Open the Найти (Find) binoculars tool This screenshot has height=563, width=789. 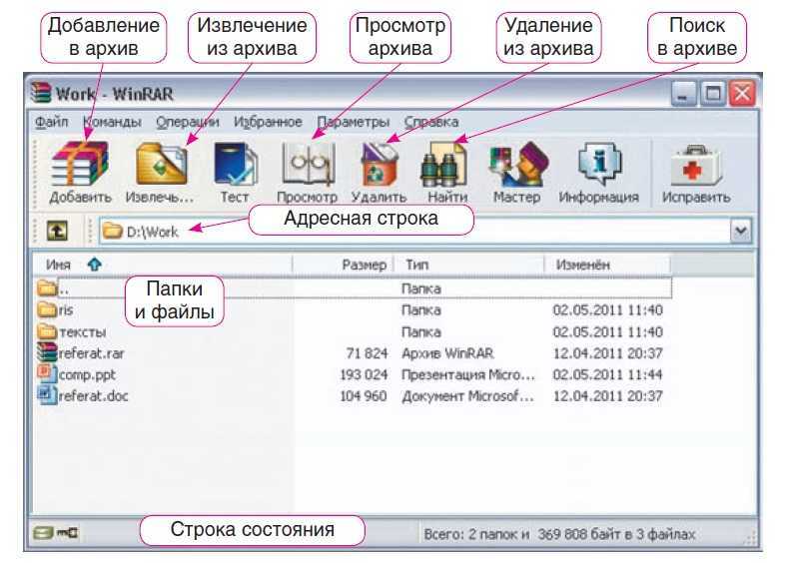(444, 165)
